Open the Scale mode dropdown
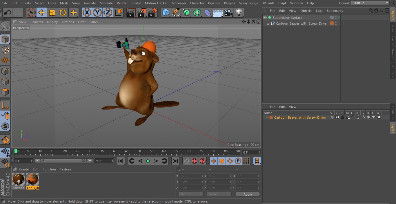 (x=219, y=194)
